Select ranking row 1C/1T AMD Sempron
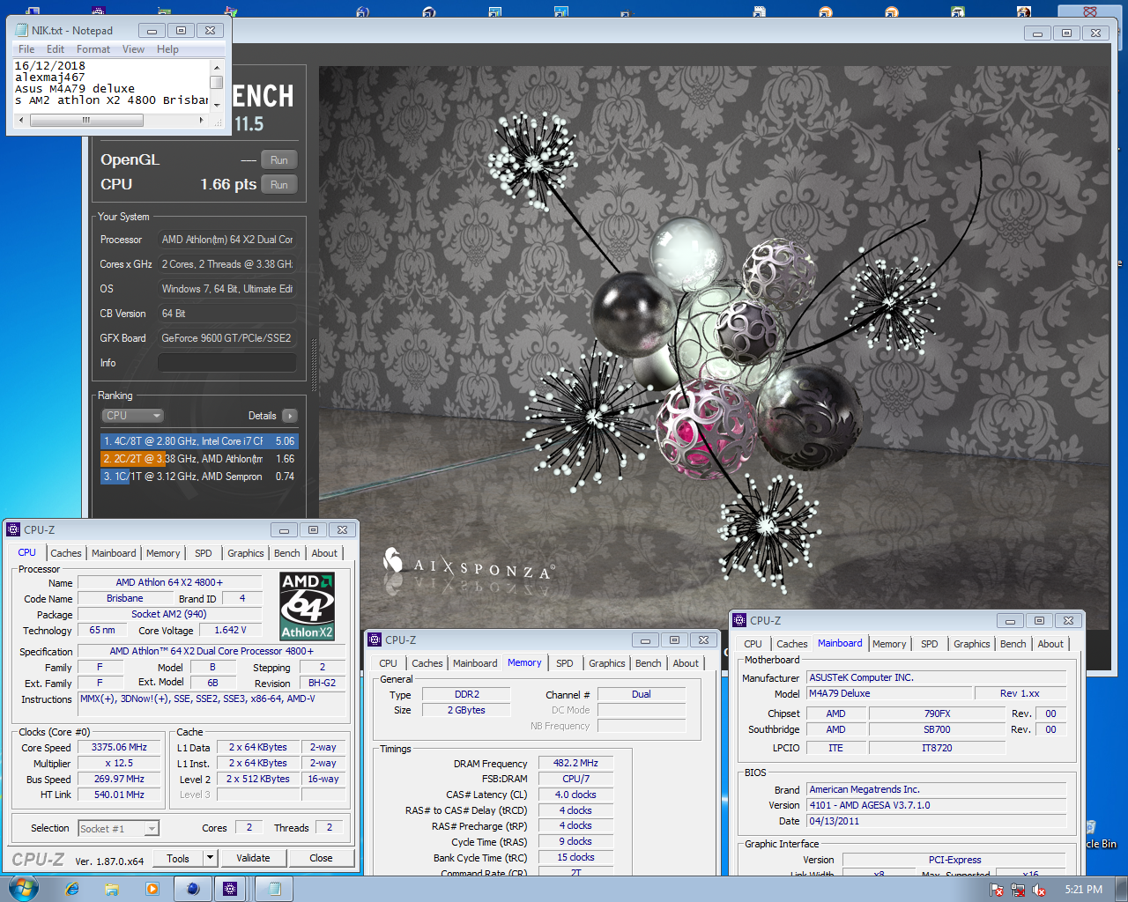 point(199,477)
